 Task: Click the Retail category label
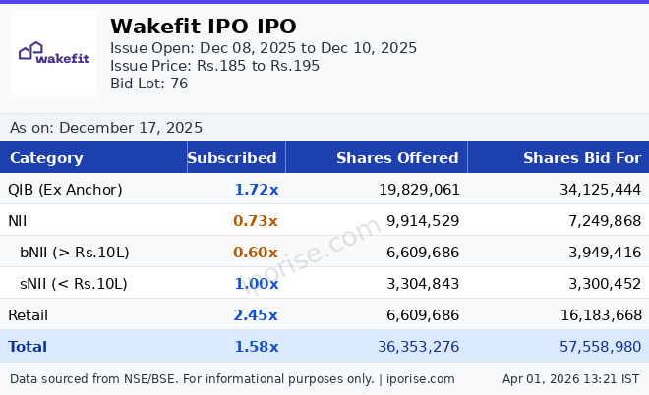tap(28, 315)
